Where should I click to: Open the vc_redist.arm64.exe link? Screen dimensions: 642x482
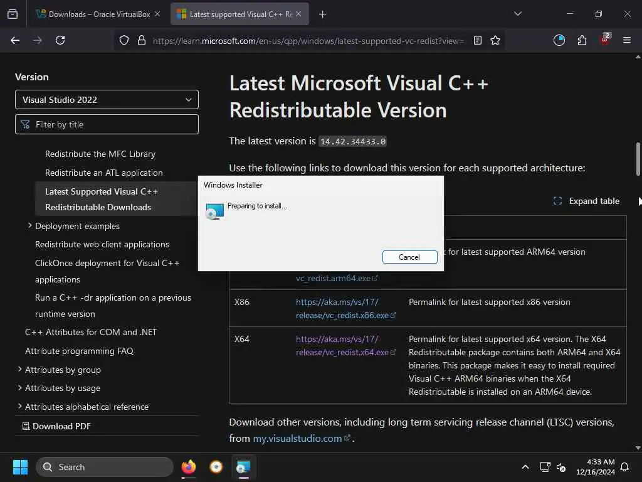(x=337, y=278)
